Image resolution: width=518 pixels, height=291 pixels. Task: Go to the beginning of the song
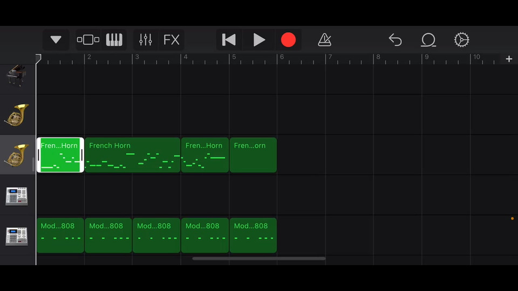pyautogui.click(x=229, y=40)
